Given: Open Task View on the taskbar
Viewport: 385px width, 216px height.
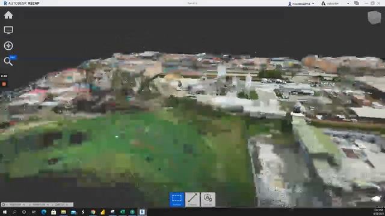Looking at the screenshot, I should (34, 212).
